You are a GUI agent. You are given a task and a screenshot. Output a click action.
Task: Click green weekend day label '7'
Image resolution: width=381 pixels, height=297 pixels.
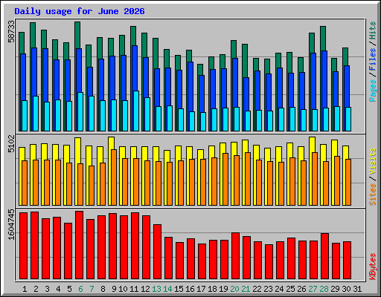point(92,289)
